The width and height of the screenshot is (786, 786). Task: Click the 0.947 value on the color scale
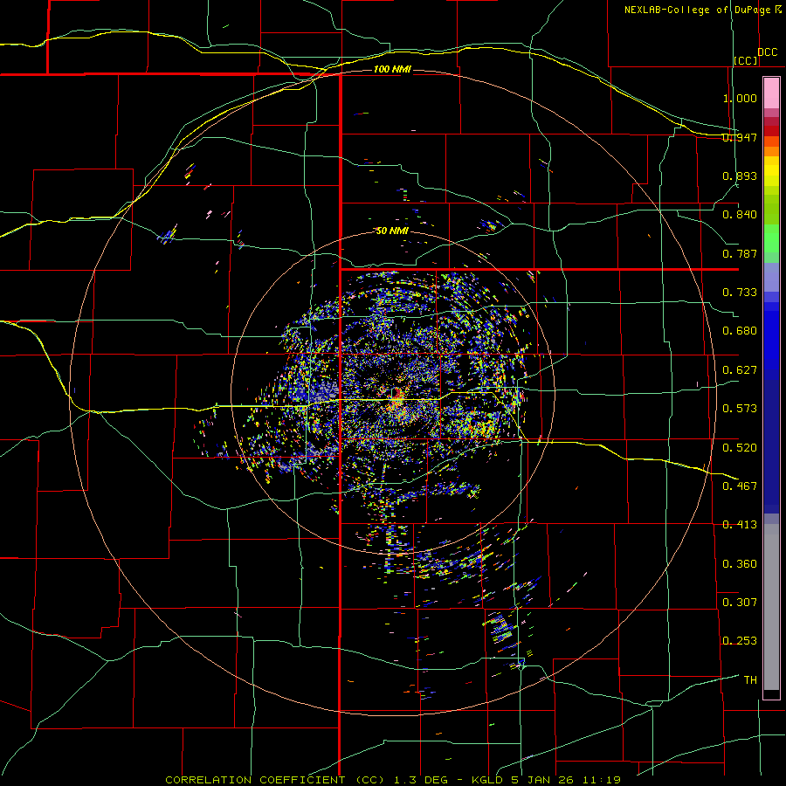coord(740,137)
